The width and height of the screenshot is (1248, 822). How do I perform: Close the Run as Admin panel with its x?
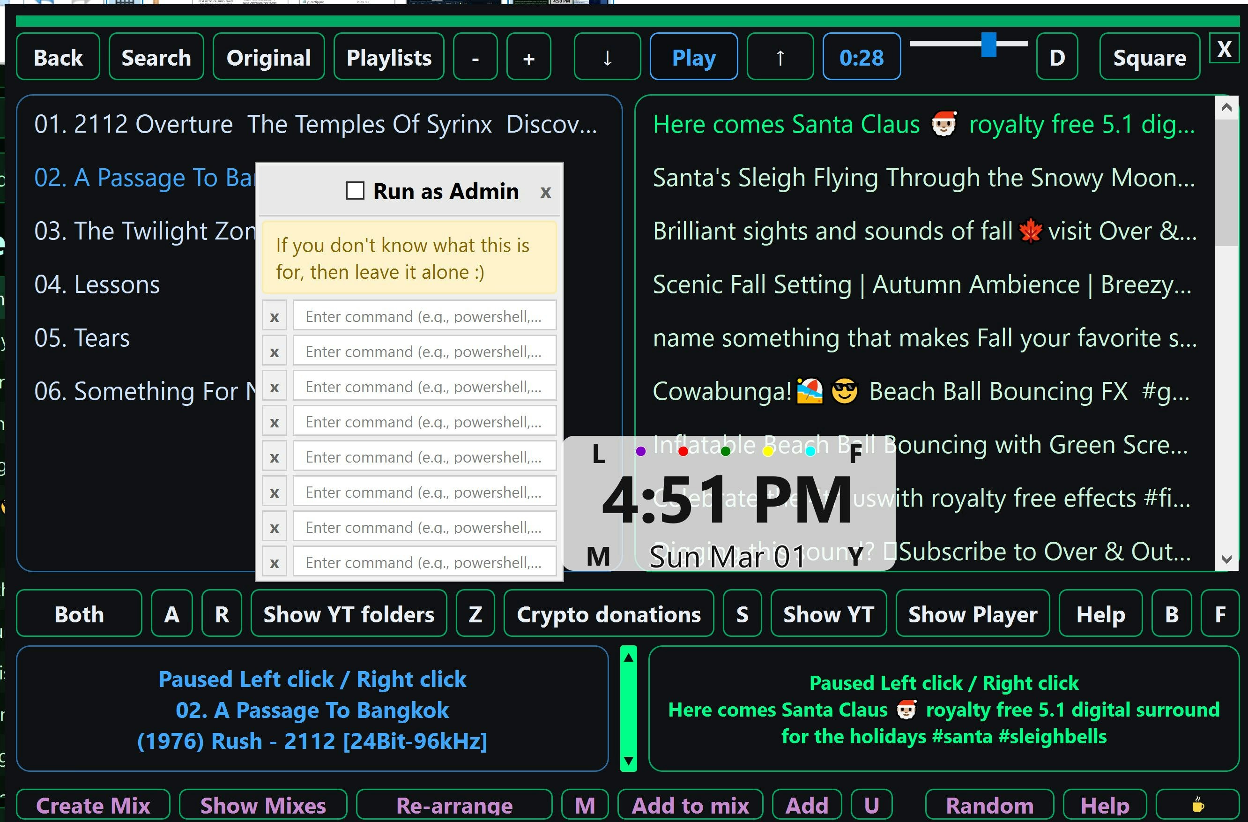(x=546, y=192)
